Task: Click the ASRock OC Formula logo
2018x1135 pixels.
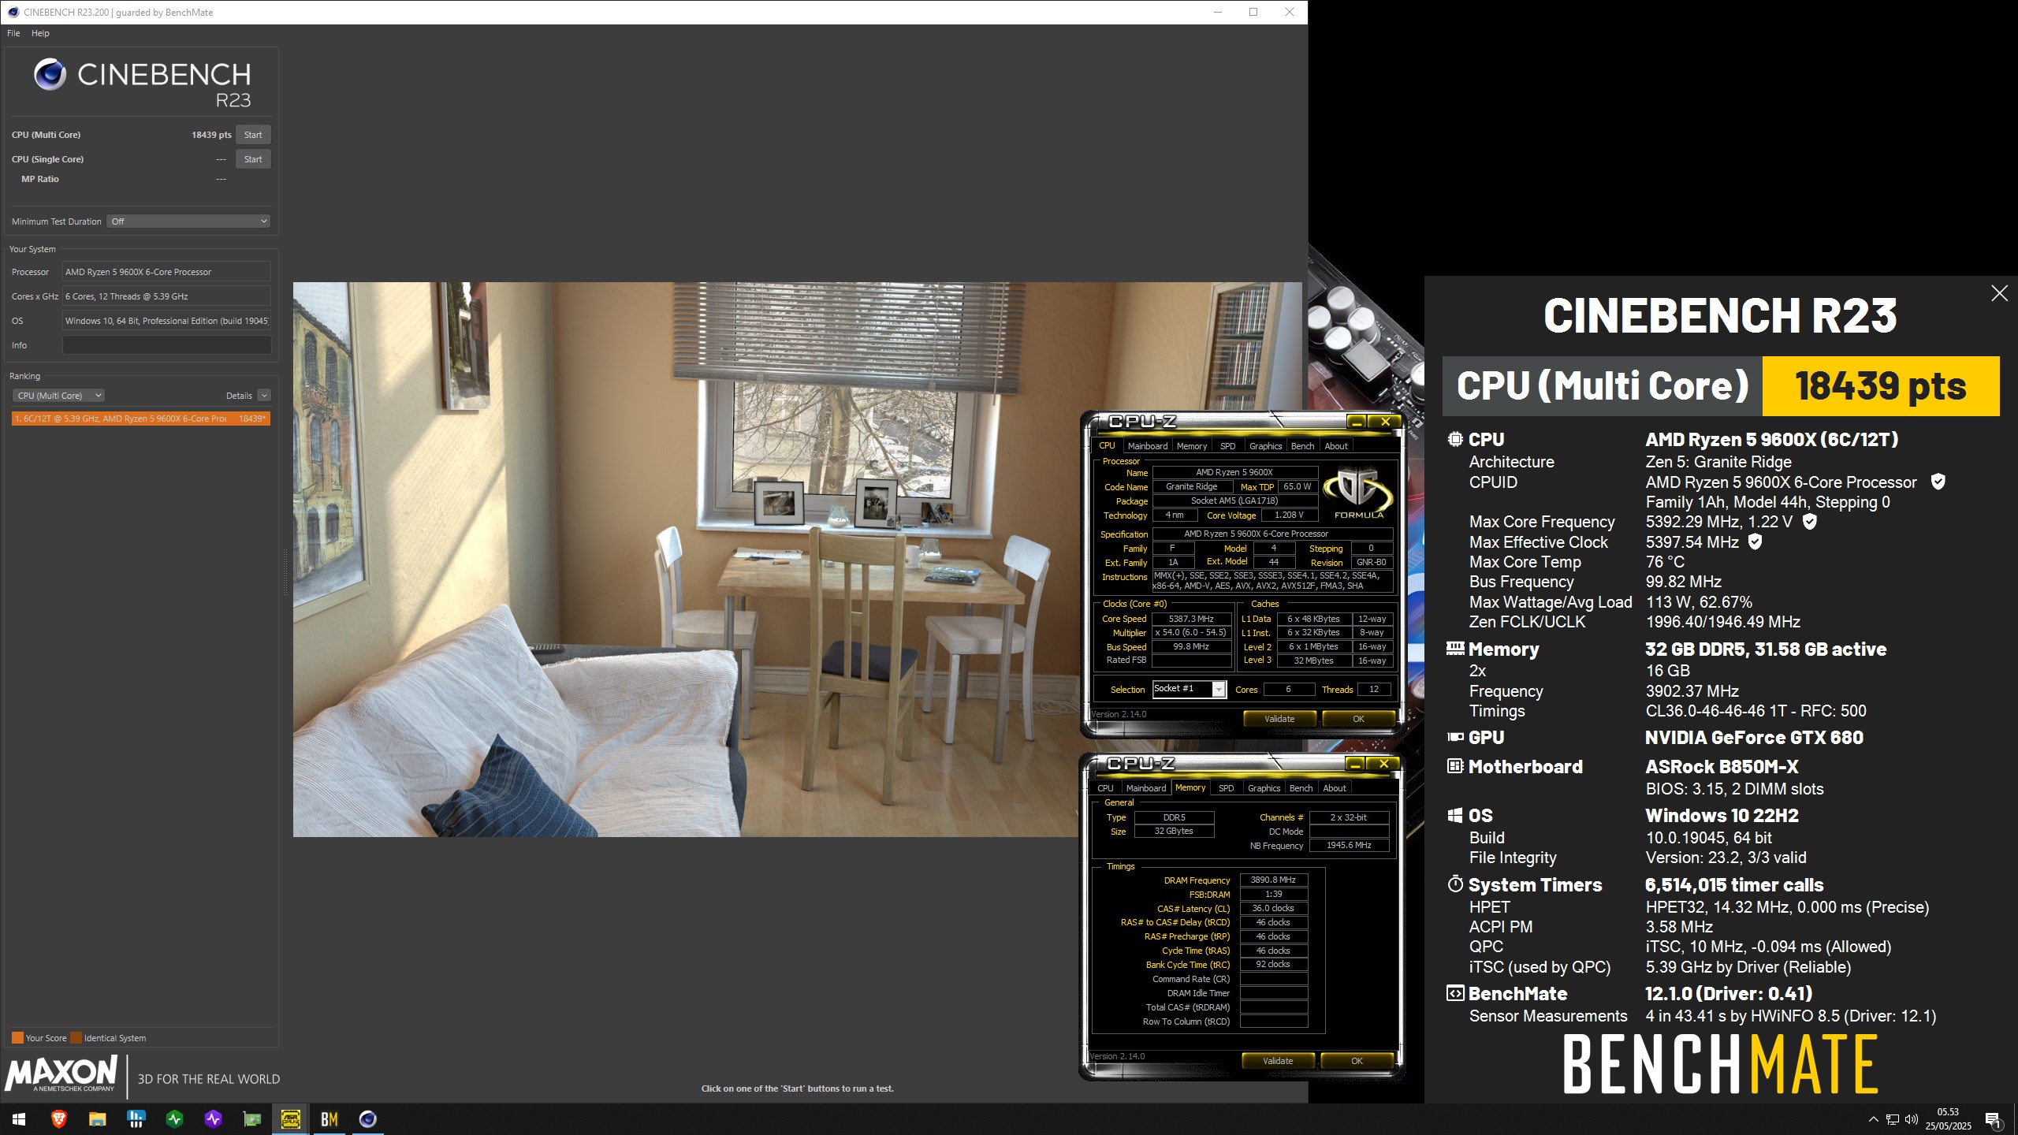Action: click(1357, 493)
